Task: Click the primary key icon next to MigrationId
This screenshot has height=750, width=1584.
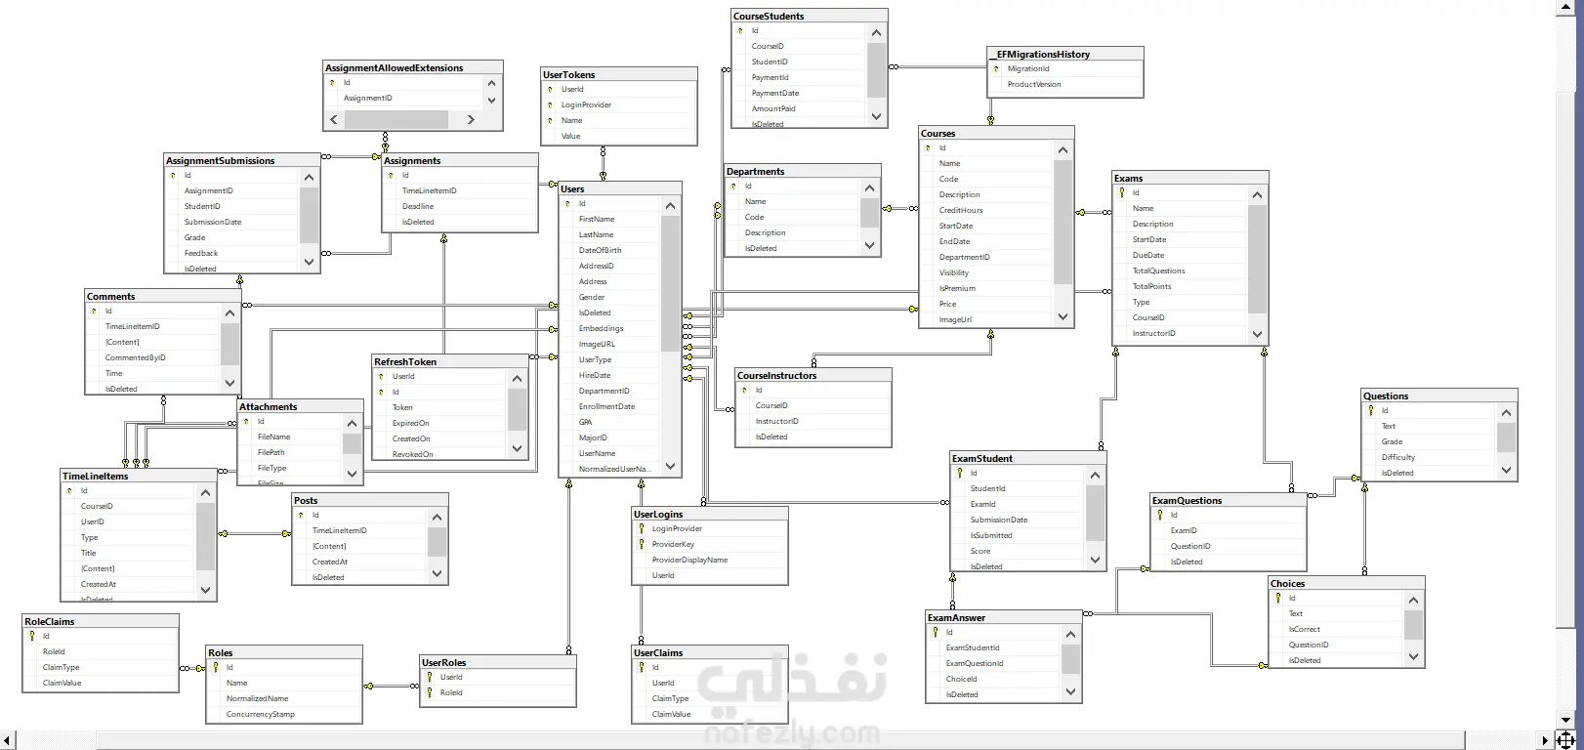Action: point(996,69)
